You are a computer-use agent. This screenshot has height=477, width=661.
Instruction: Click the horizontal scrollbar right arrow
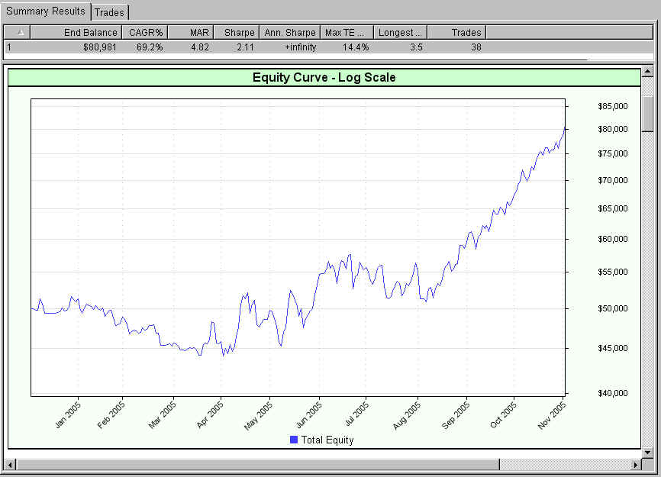tap(635, 464)
